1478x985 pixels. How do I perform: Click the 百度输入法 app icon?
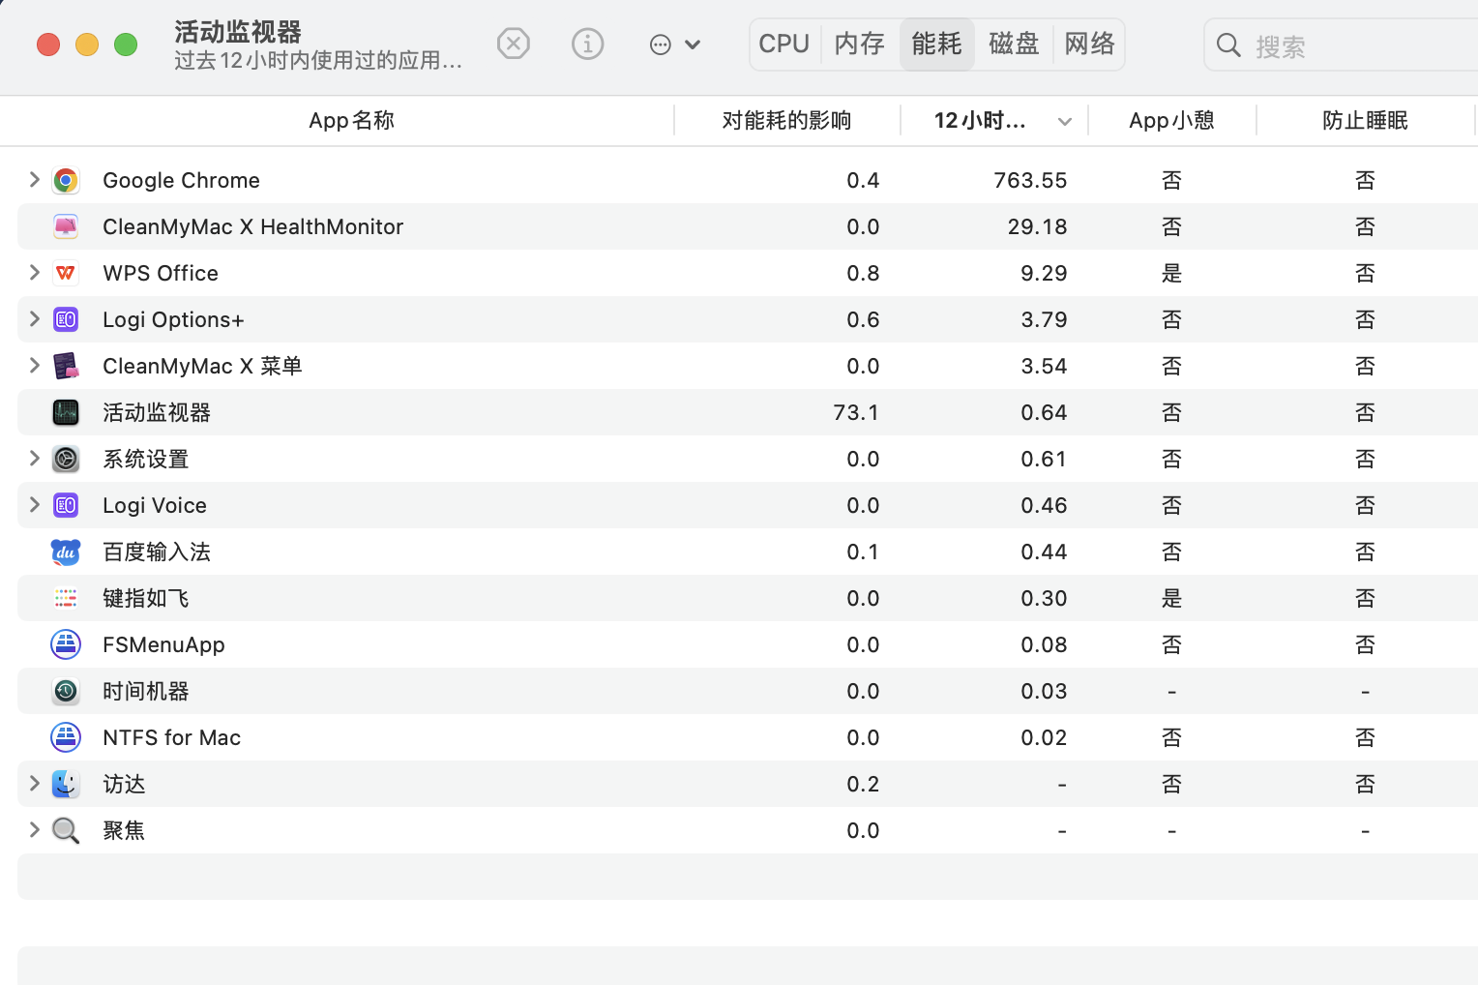[x=66, y=552]
